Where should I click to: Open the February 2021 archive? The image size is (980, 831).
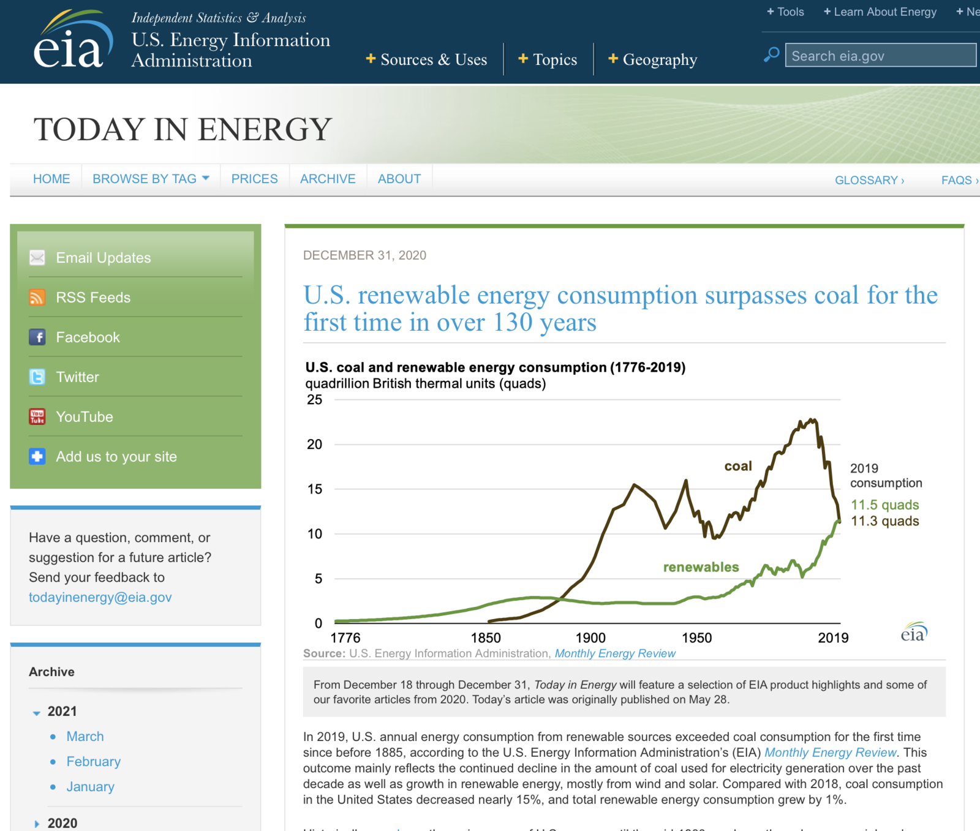[x=94, y=761]
